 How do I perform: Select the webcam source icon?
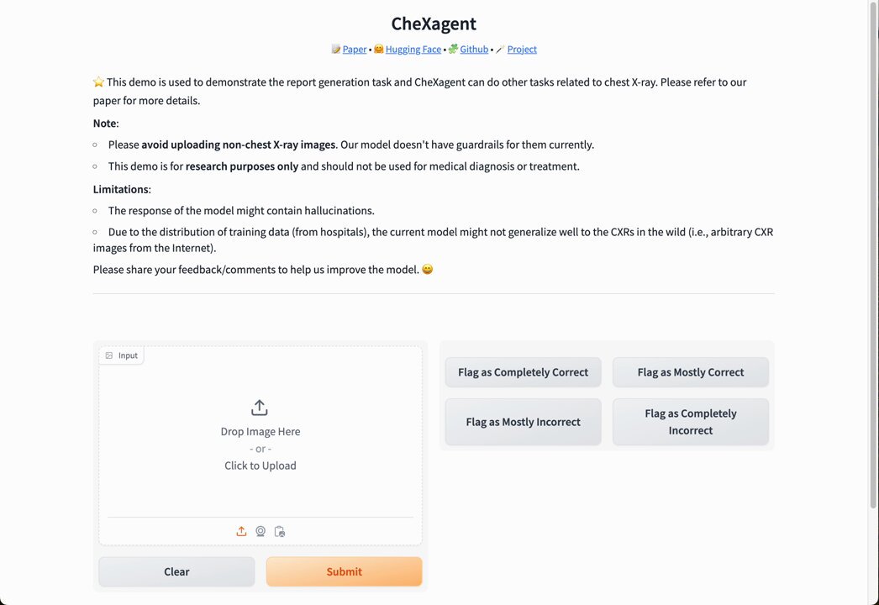click(261, 531)
